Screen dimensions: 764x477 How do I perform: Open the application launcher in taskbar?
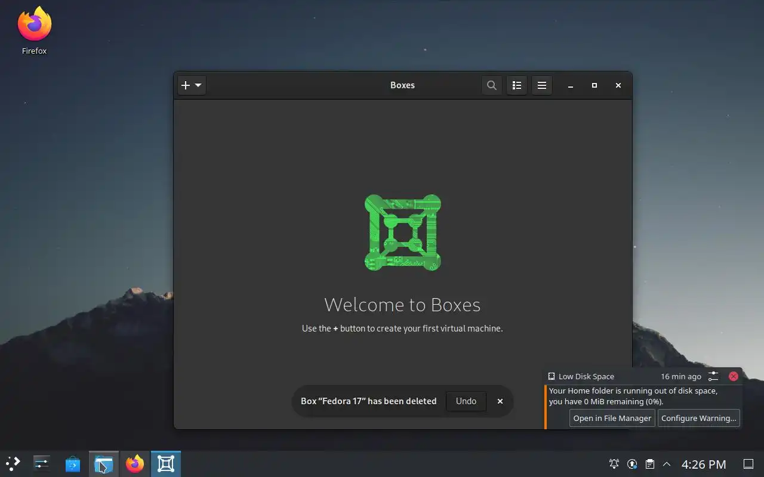pos(13,464)
